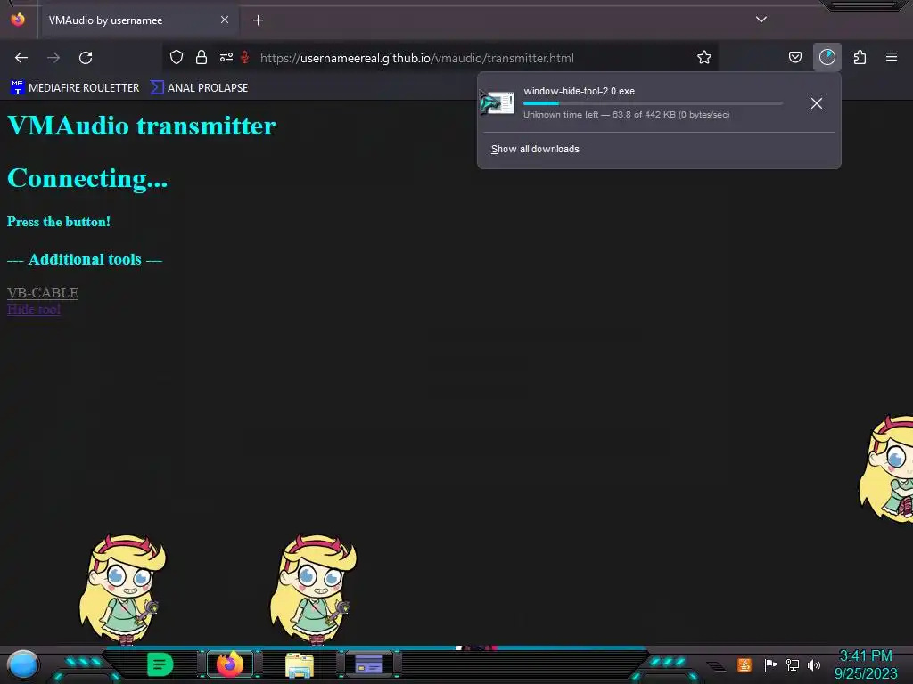Click the middle Star Butterfly mascot
Viewport: 913px width, 684px height.
point(313,590)
